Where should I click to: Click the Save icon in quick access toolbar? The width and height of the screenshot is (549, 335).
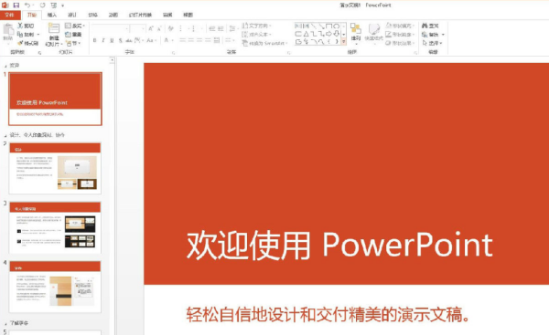16,5
